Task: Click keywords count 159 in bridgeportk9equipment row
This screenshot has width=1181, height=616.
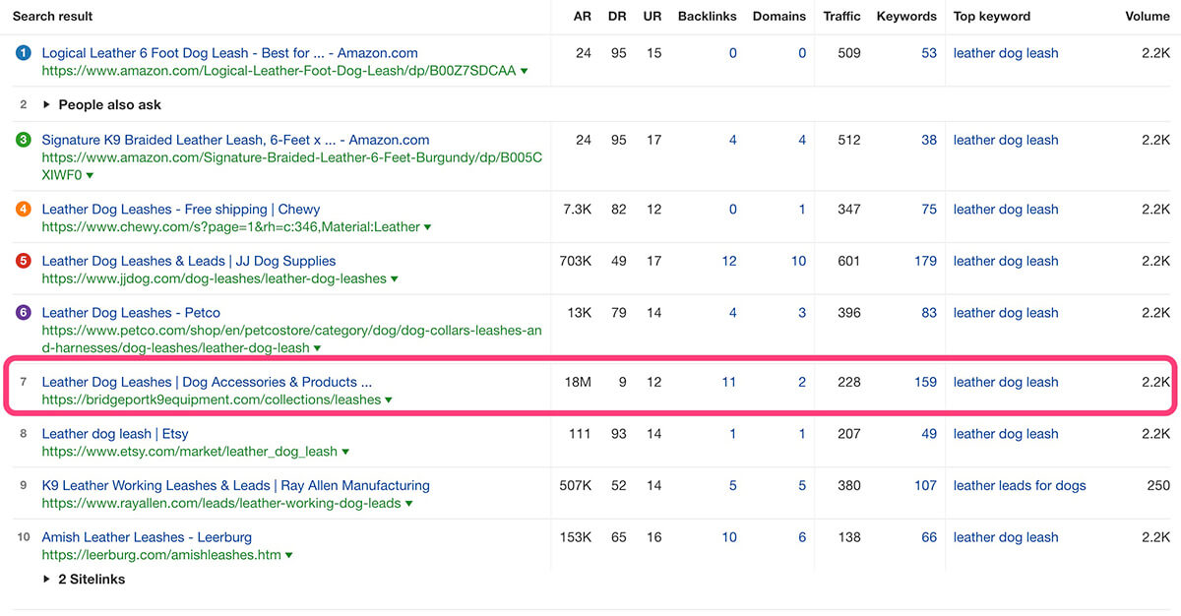Action: point(925,382)
